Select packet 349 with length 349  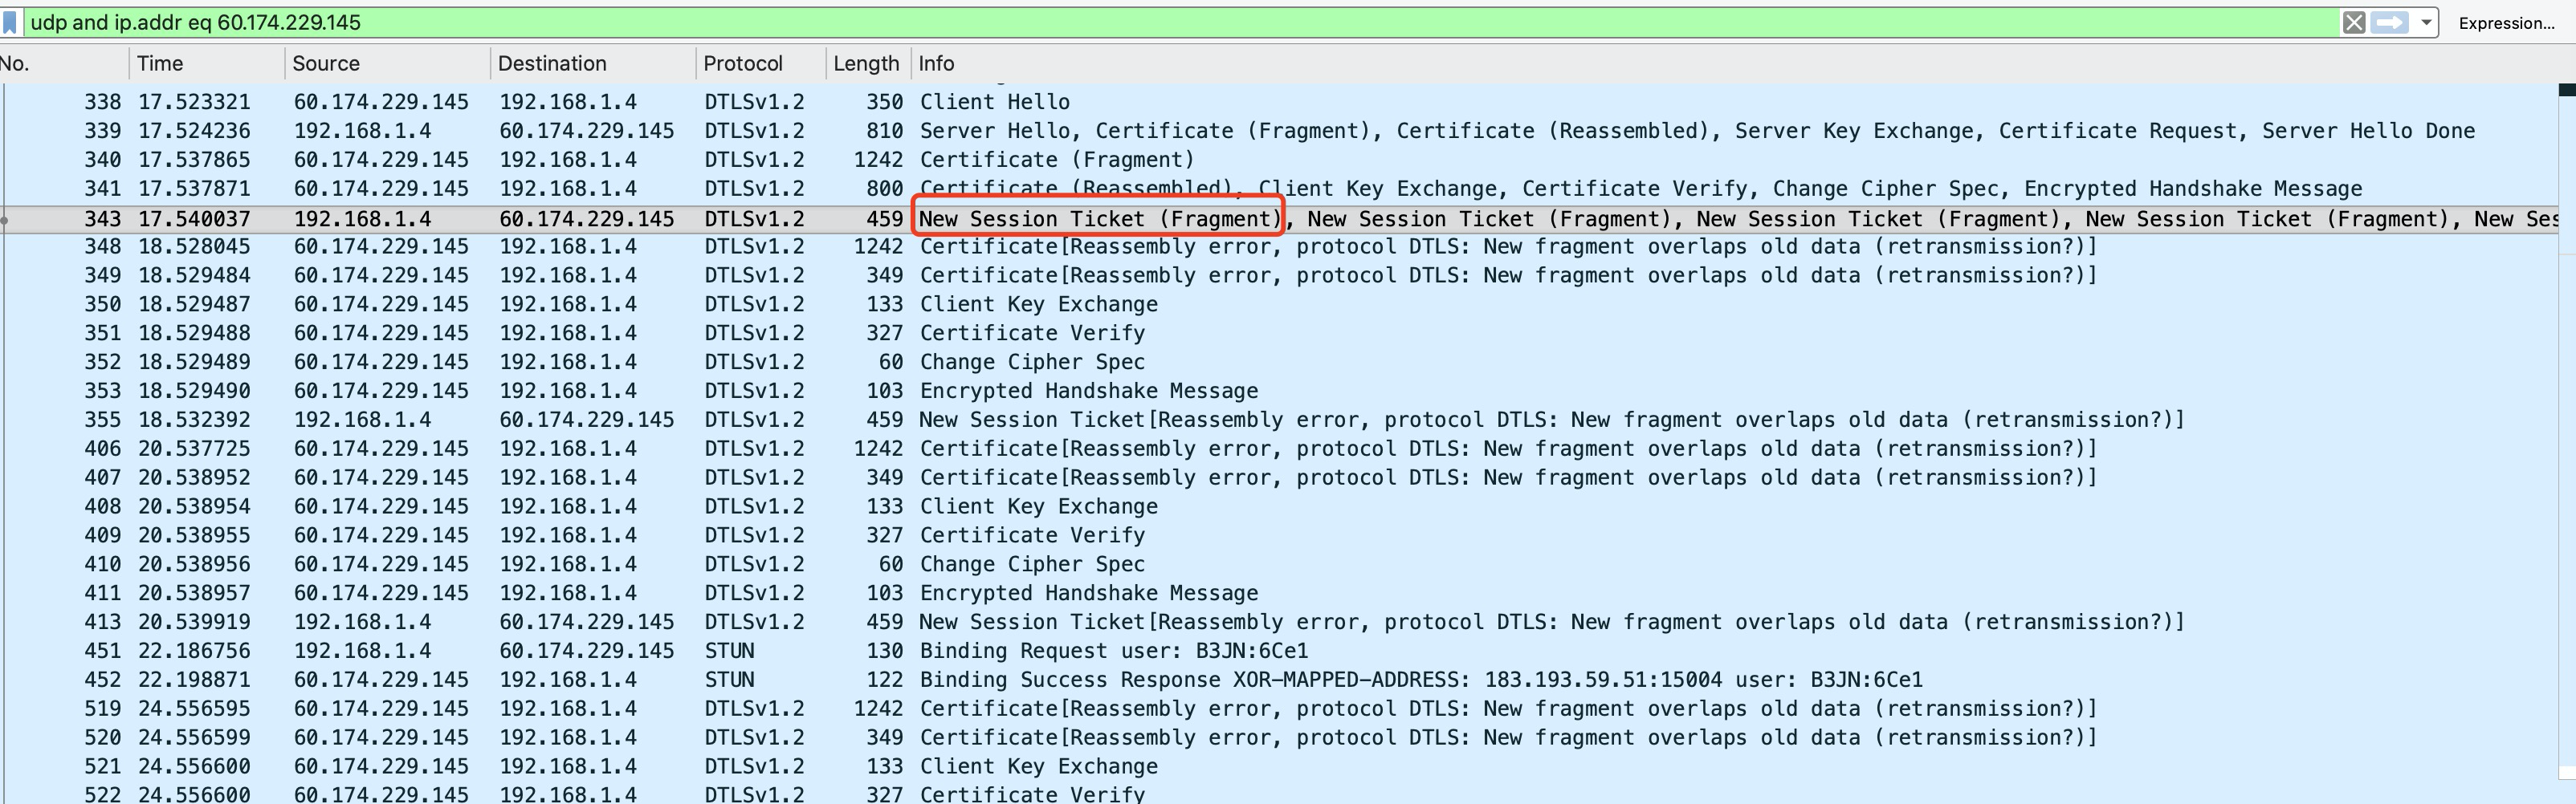click(1280, 276)
